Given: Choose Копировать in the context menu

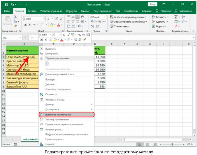Looking at the screenshot, I should coord(66,54).
